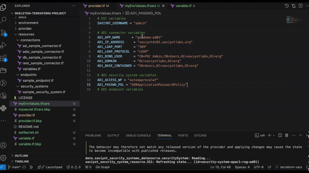
Task: Expand the OUTLINE section
Action: point(21,156)
